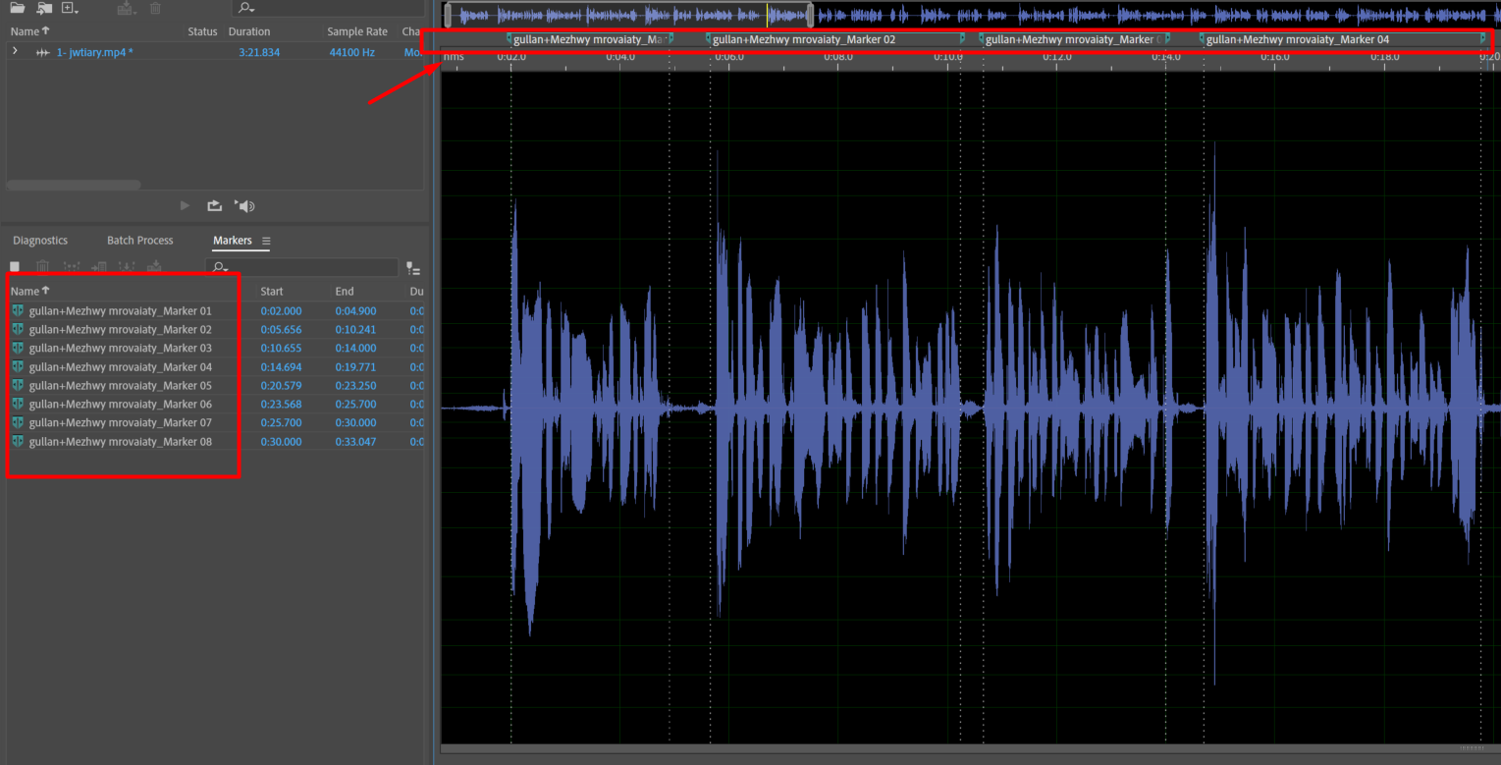
Task: Open the Markers panel menu
Action: (266, 242)
